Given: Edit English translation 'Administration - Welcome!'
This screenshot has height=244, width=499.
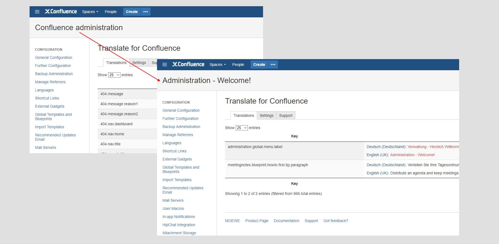Looking at the screenshot, I should (x=412, y=155).
